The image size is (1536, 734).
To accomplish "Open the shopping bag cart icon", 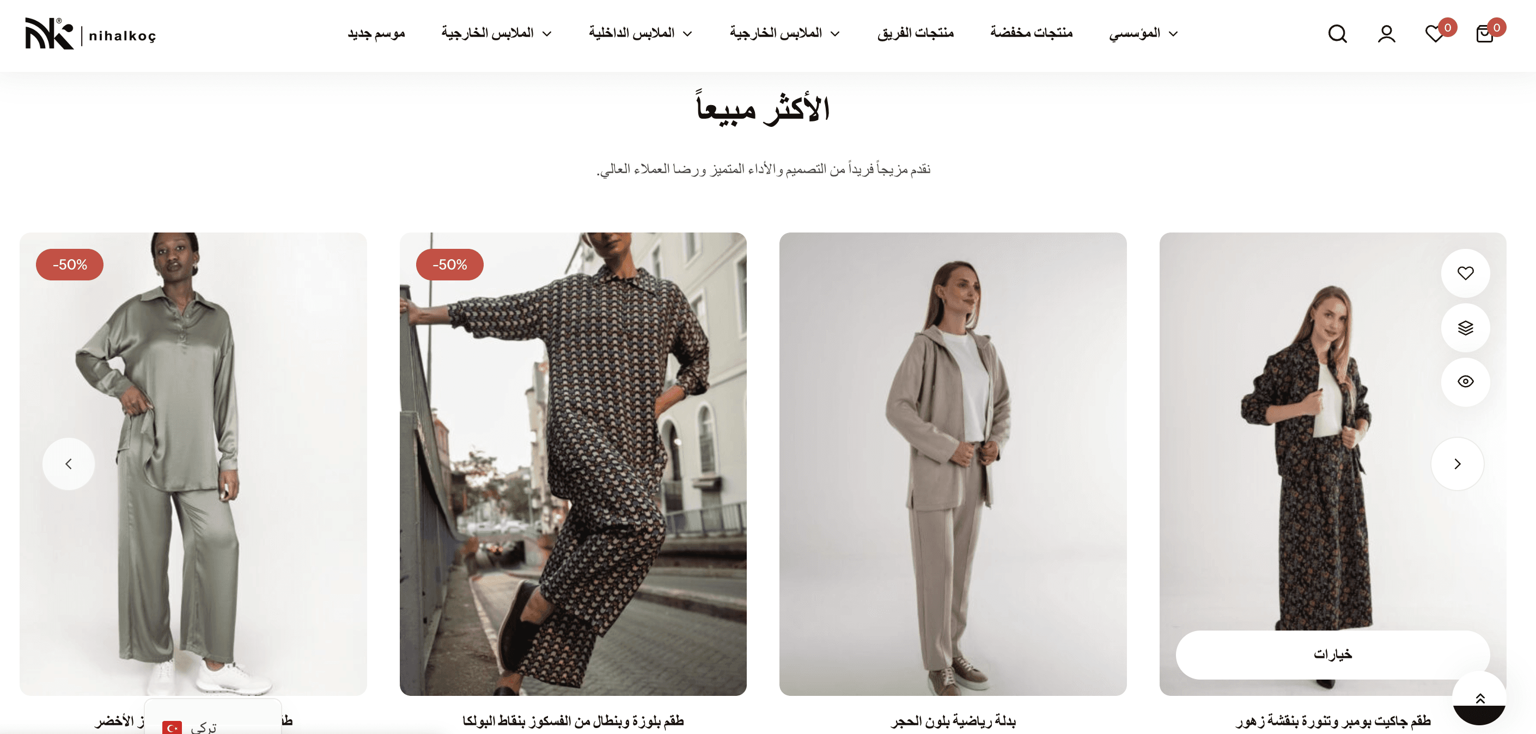I will tap(1485, 33).
